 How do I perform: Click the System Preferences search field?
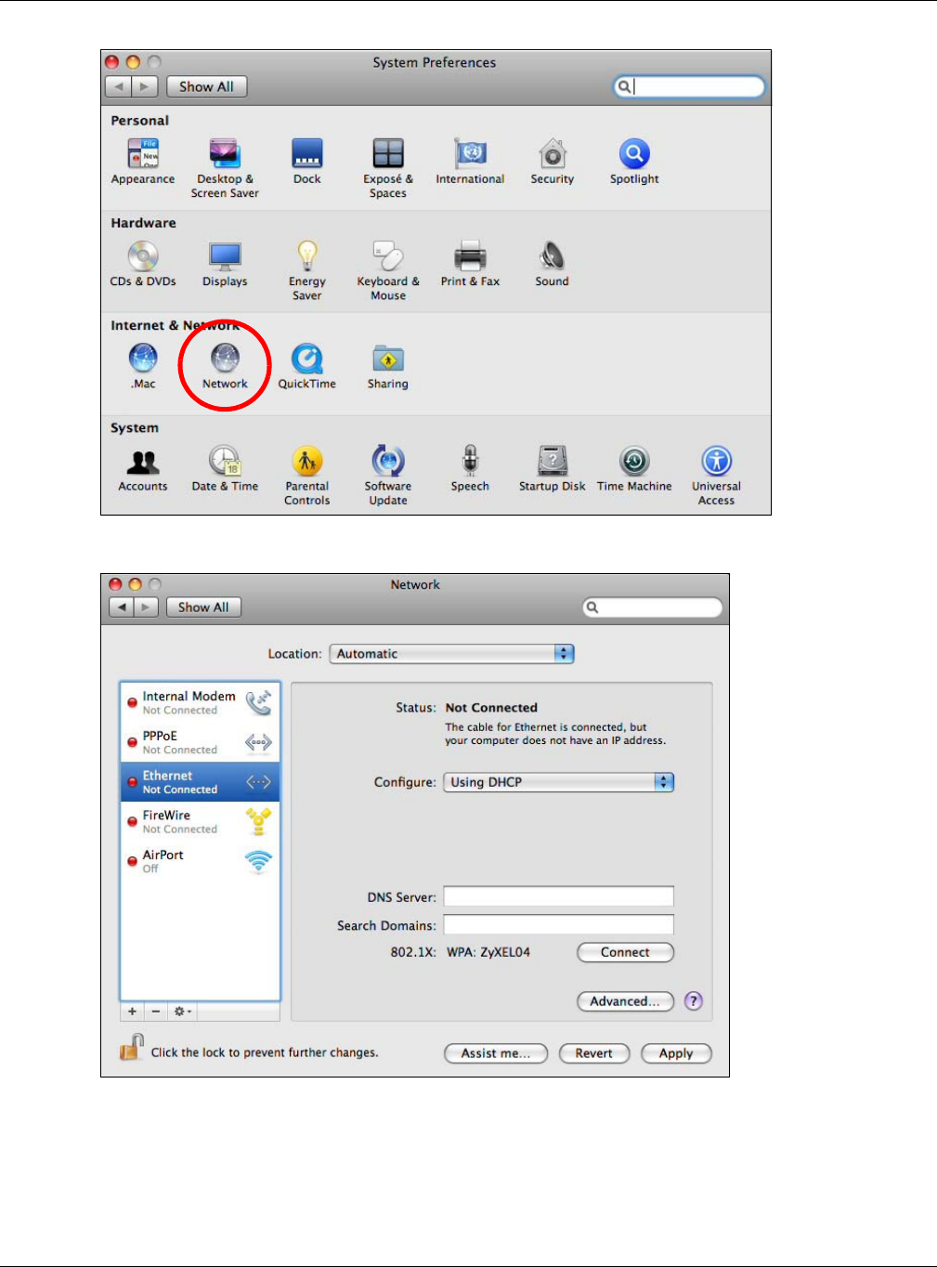689,86
